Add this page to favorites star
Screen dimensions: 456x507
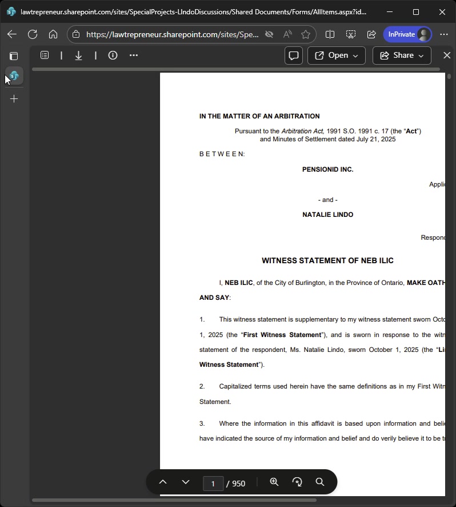coord(306,34)
